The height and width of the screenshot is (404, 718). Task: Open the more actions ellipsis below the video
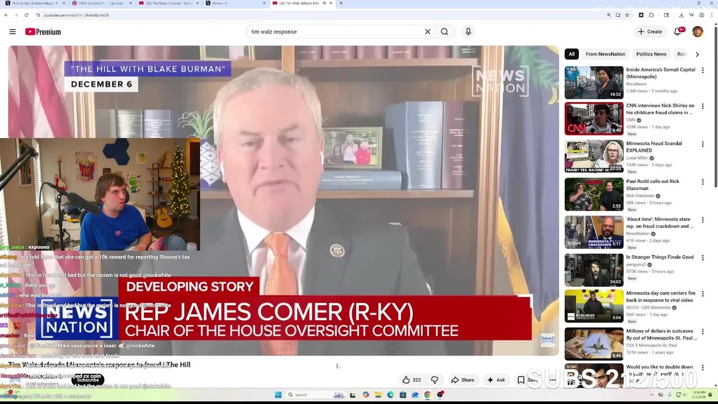[x=553, y=380]
